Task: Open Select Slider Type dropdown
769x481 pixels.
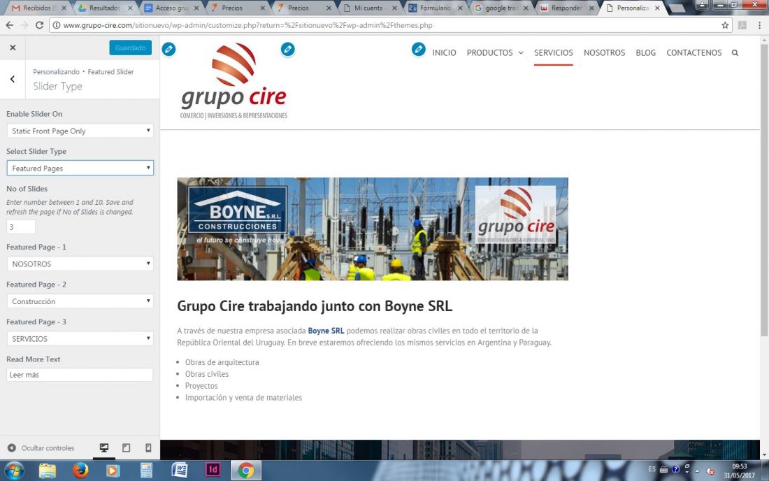Action: (80, 168)
